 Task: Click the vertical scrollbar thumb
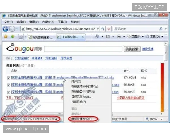click(166, 53)
